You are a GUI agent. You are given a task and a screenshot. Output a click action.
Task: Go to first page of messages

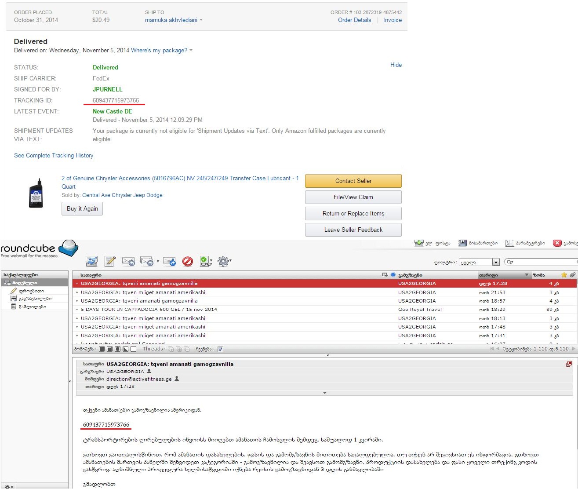coord(492,349)
